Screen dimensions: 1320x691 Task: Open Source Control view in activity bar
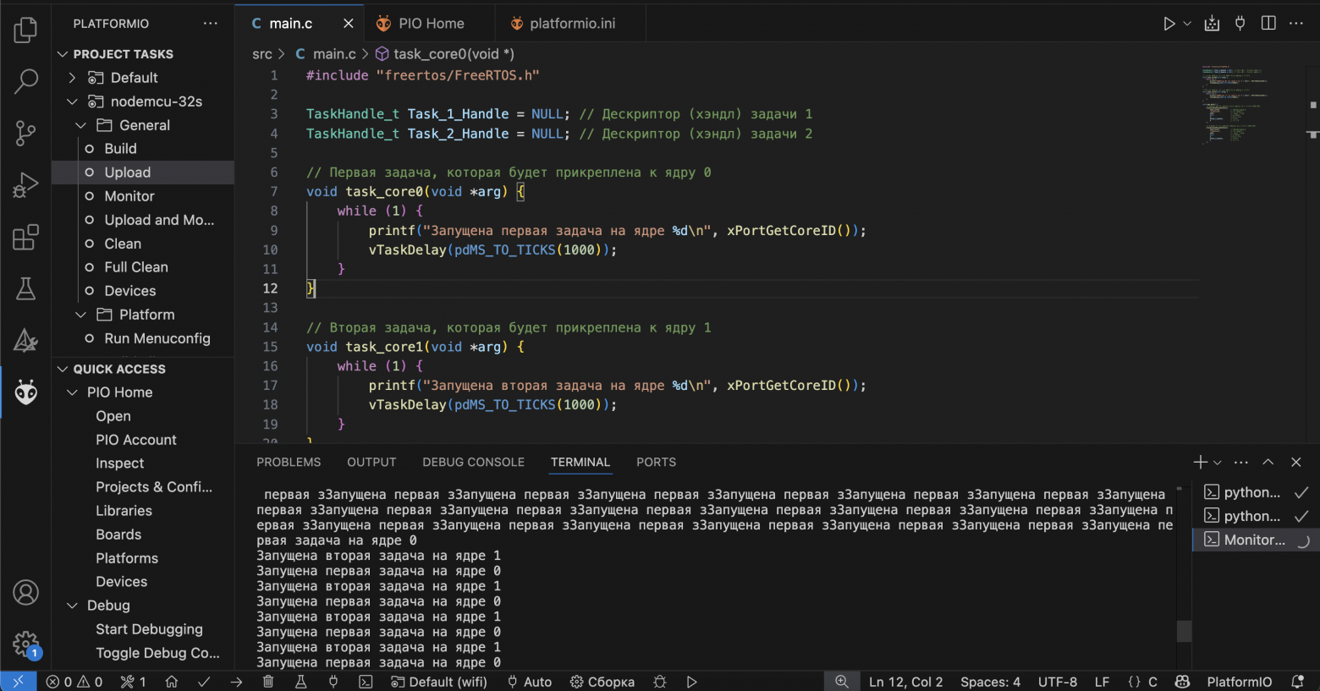pyautogui.click(x=26, y=133)
